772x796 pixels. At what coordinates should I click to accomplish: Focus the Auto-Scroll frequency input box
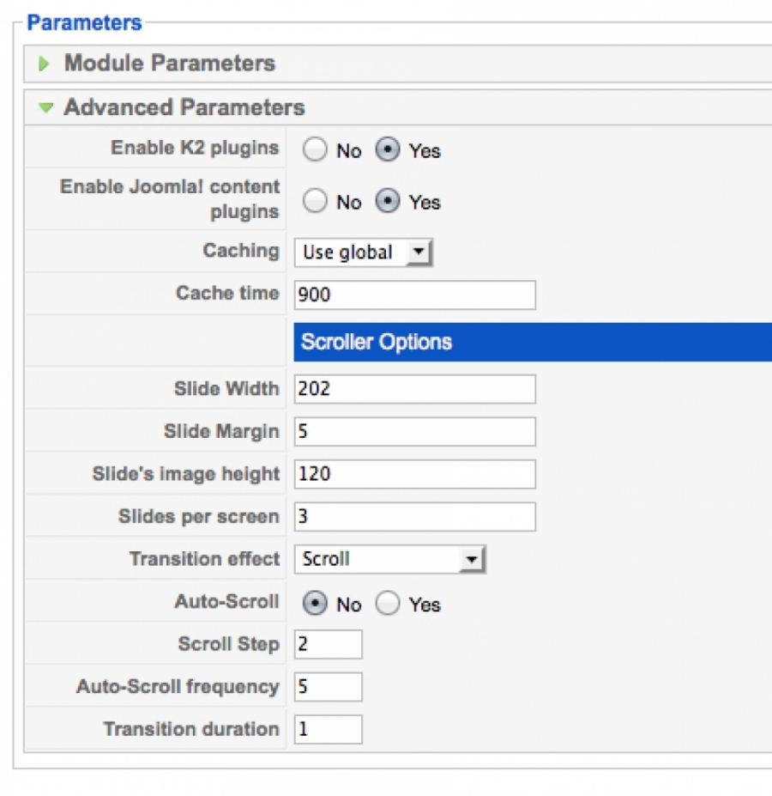coord(329,687)
